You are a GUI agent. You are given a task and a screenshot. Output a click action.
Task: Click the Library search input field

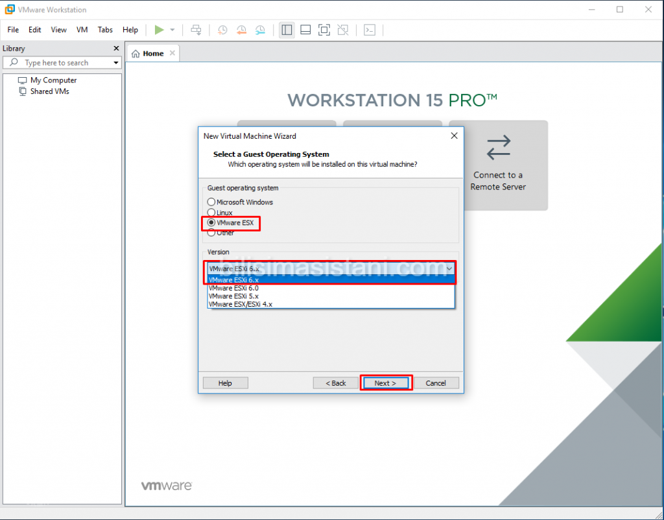point(62,63)
